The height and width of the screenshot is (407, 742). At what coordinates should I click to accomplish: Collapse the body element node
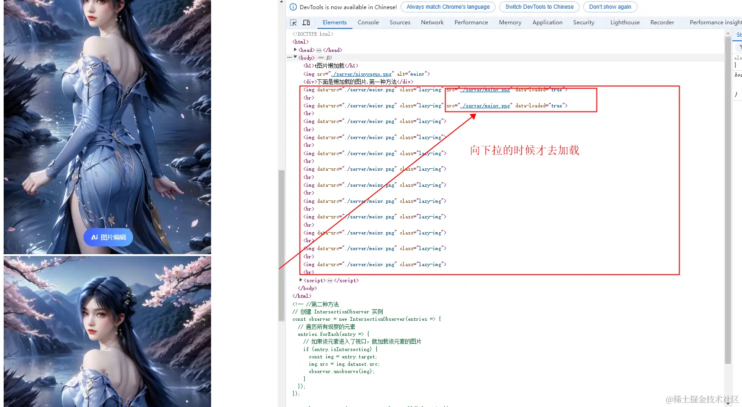click(295, 57)
